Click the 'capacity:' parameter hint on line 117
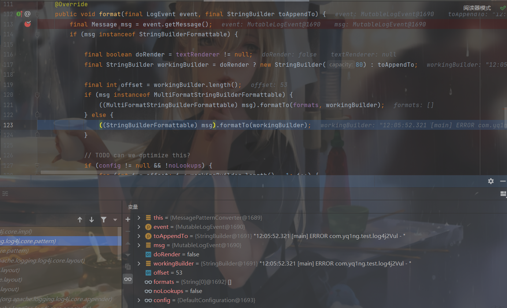 click(340, 65)
